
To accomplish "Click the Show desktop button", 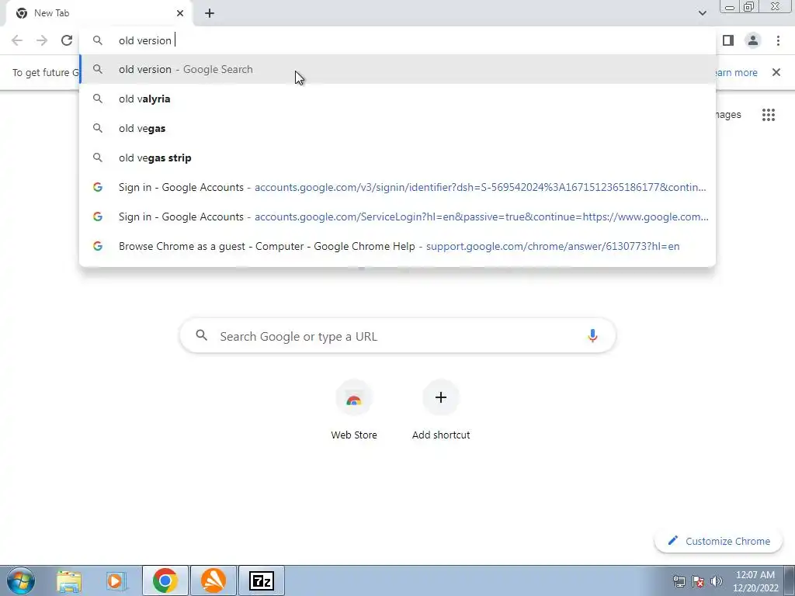I will [x=790, y=580].
